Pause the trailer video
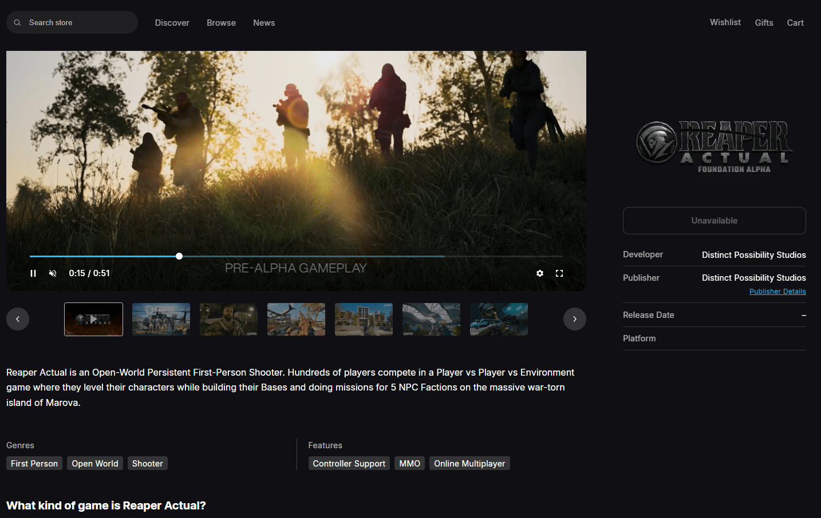Screen dimensions: 821x518 (33, 273)
